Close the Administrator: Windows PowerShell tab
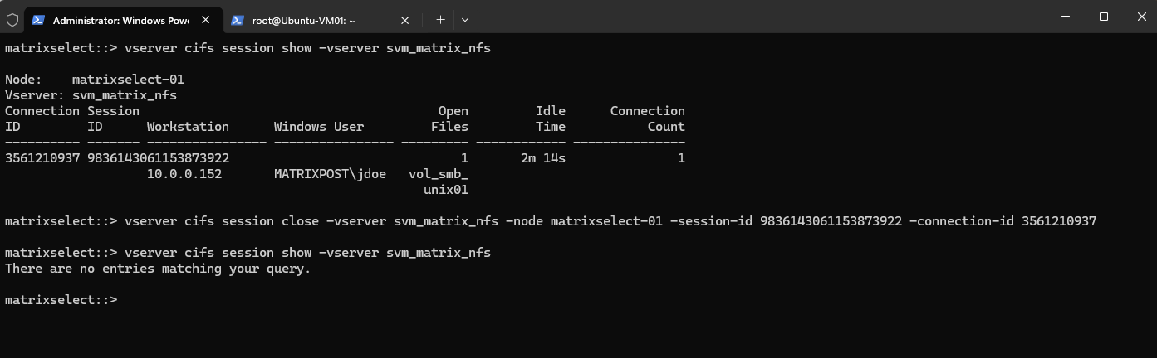The height and width of the screenshot is (358, 1157). [x=205, y=19]
